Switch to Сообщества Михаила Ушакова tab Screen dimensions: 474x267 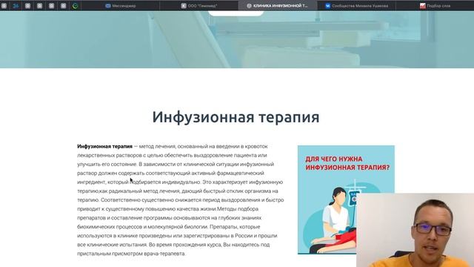point(357,6)
